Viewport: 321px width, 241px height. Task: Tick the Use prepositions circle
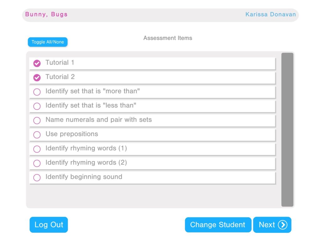[37, 135]
